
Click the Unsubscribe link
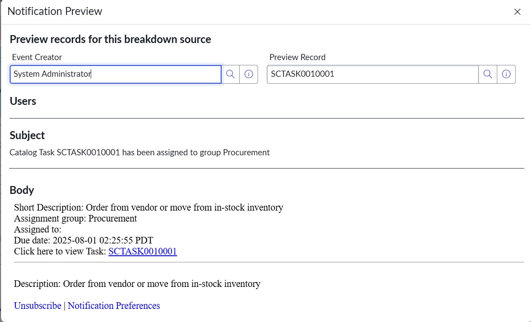tap(38, 306)
